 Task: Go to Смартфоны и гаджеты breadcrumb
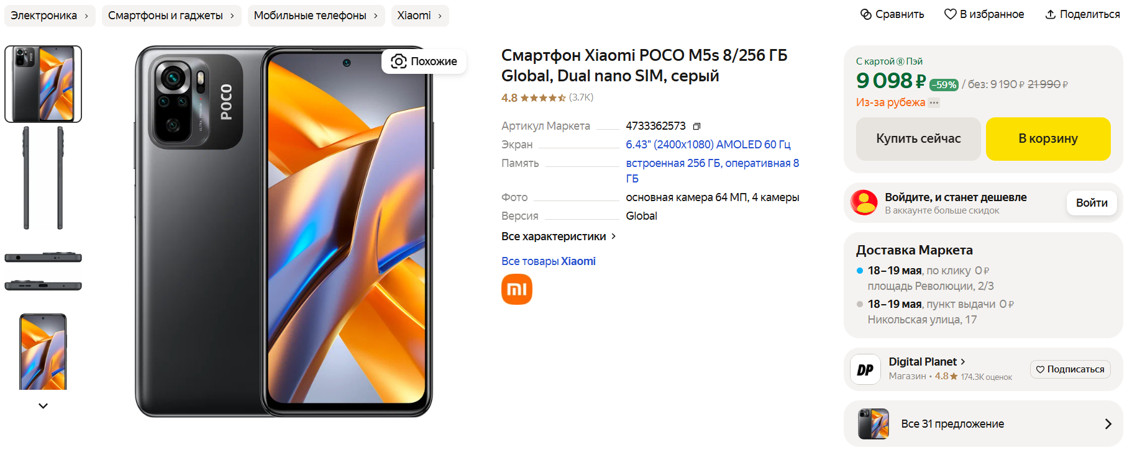(171, 16)
